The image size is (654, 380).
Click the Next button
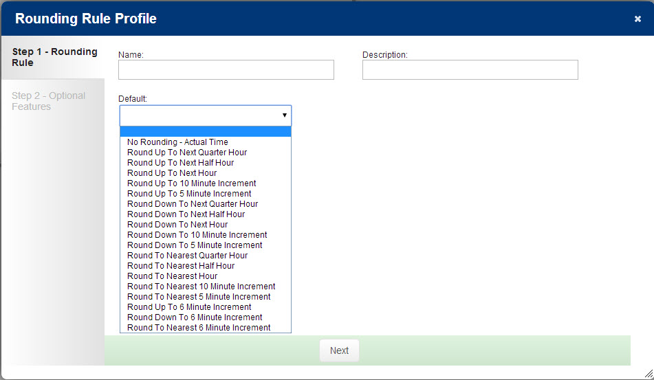tap(339, 351)
